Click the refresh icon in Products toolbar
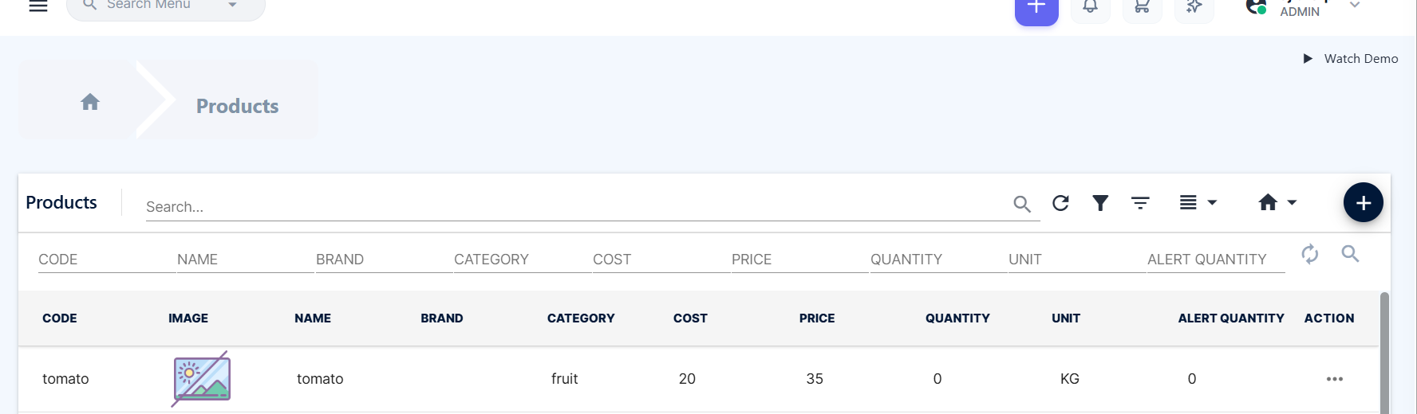Viewport: 1417px width, 414px height. (x=1060, y=203)
